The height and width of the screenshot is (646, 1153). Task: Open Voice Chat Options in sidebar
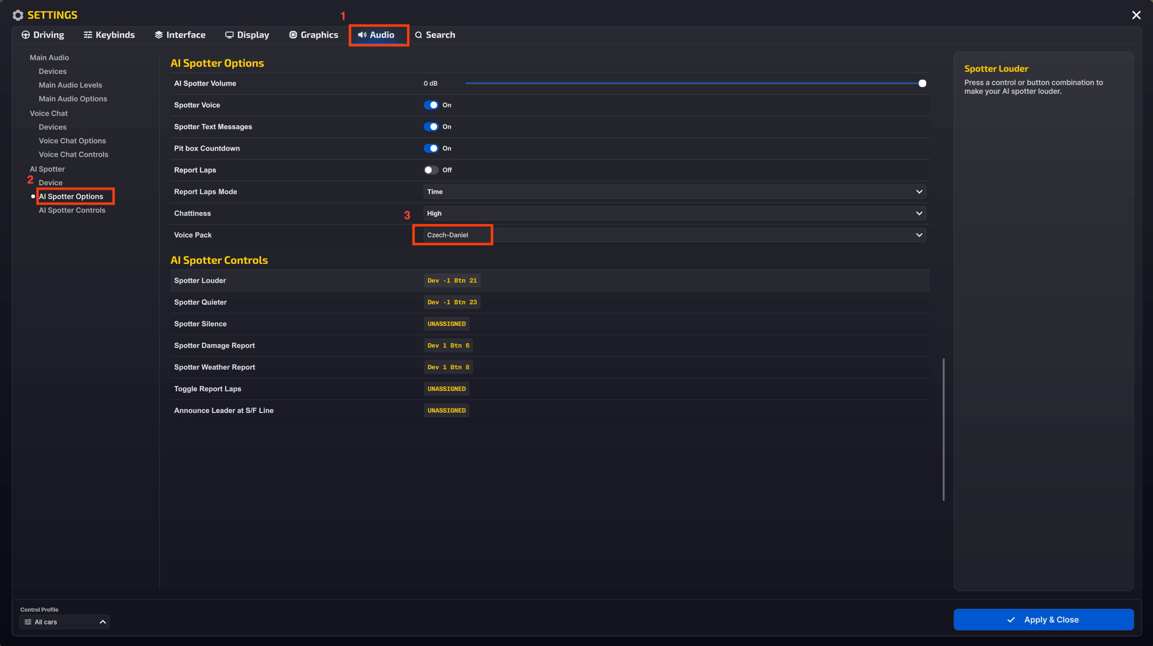pos(72,141)
